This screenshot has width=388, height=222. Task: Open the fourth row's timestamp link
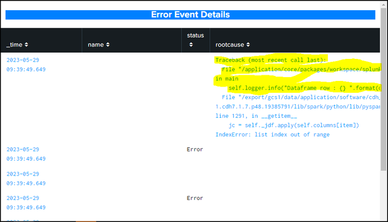click(x=26, y=202)
